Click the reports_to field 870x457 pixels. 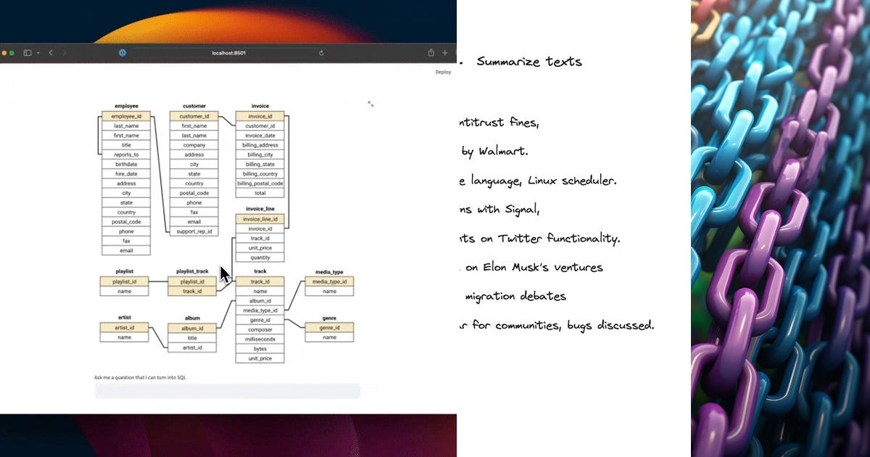click(x=126, y=155)
